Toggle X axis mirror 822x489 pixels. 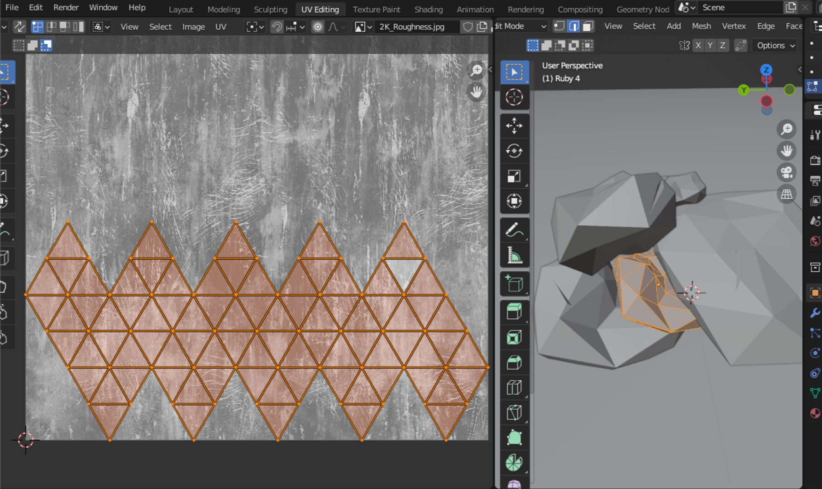[x=698, y=45]
